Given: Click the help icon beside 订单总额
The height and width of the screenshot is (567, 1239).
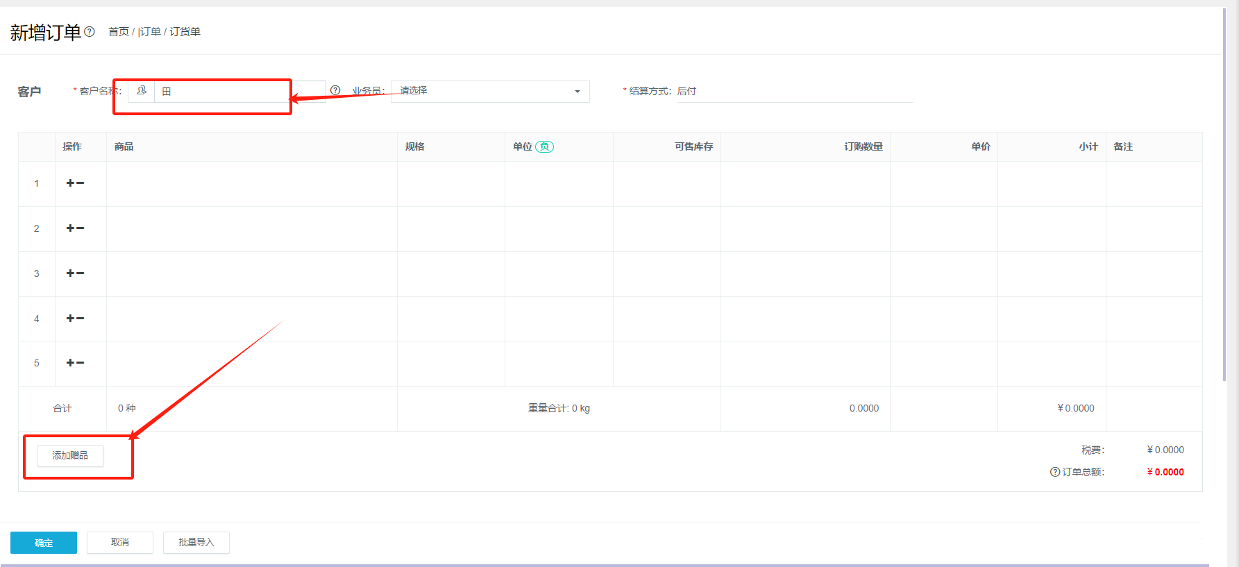Looking at the screenshot, I should [x=1055, y=472].
